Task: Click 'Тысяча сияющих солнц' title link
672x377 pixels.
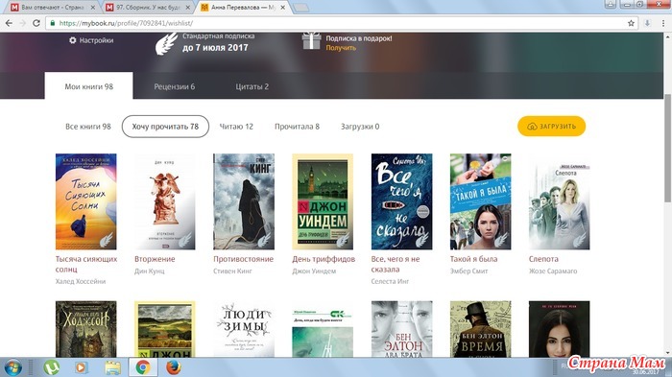Action: (x=86, y=265)
